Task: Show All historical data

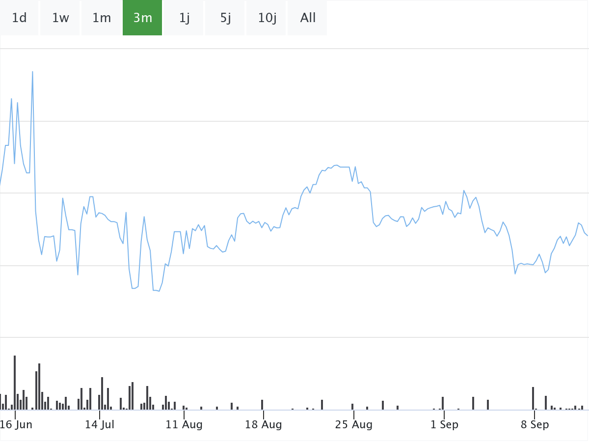Action: coord(308,18)
